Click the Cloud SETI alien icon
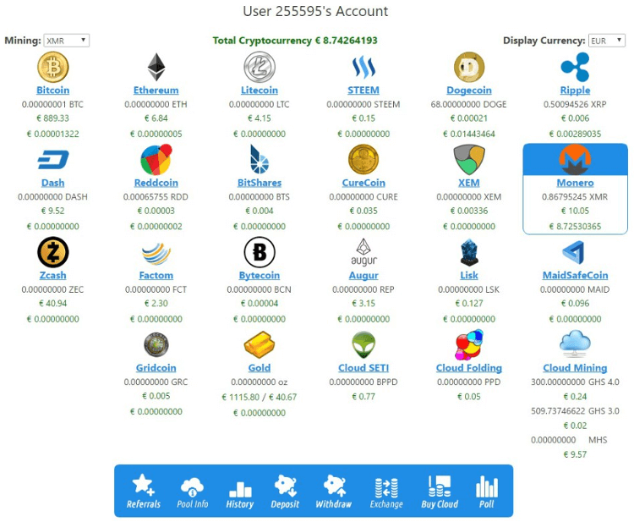634x522 pixels. pyautogui.click(x=363, y=345)
